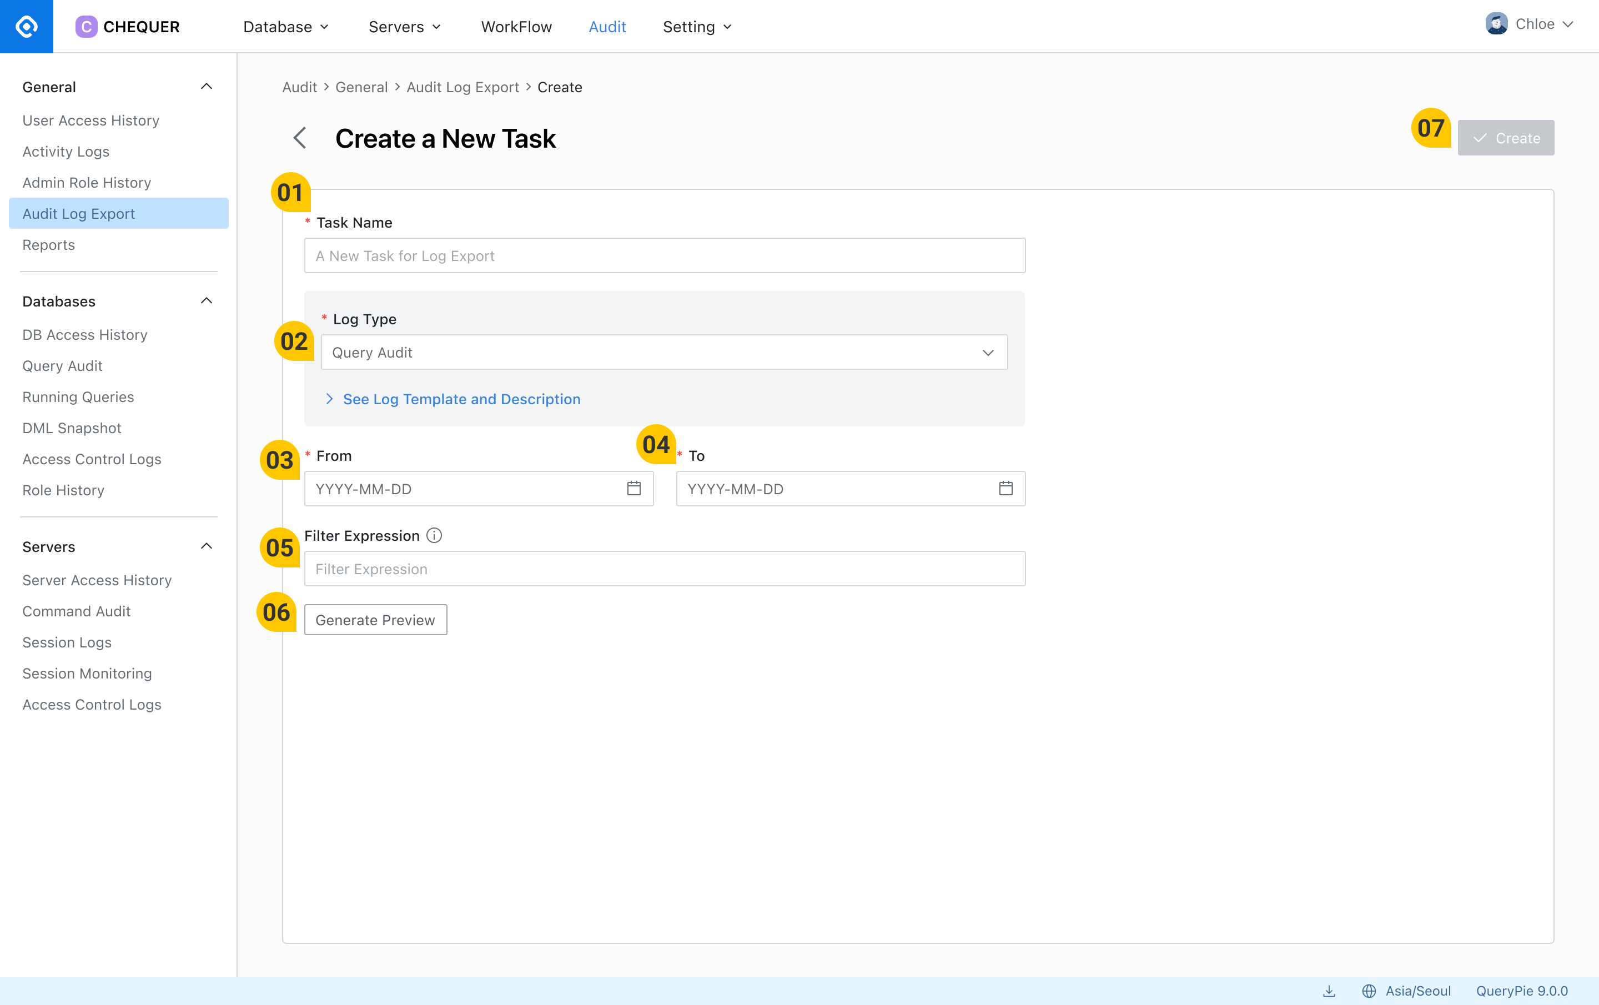Collapse the Servers sidebar section

coord(207,546)
